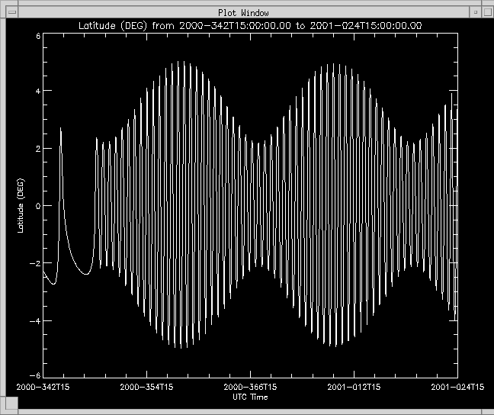The width and height of the screenshot is (494, 415).
Task: Click the isolated first sharp peak of curve
Action: [61, 131]
